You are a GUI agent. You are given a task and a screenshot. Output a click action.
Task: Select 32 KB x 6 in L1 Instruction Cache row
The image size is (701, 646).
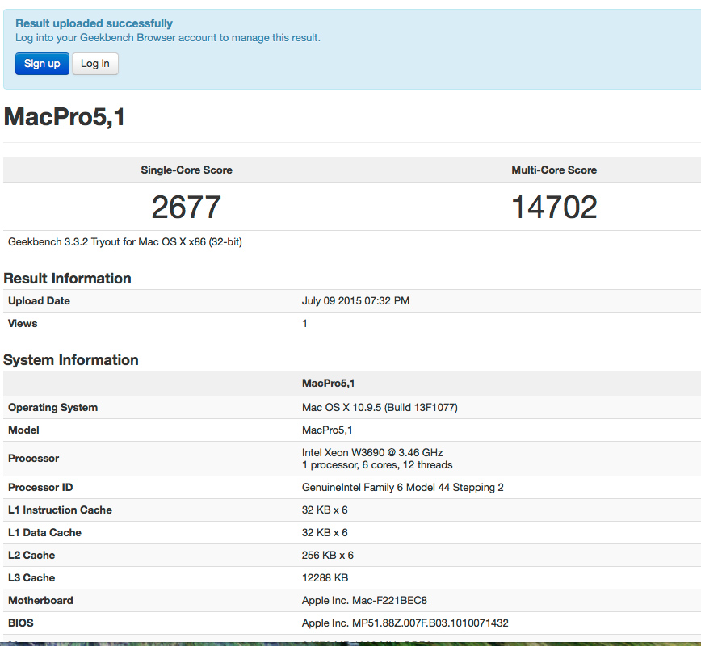click(x=325, y=510)
